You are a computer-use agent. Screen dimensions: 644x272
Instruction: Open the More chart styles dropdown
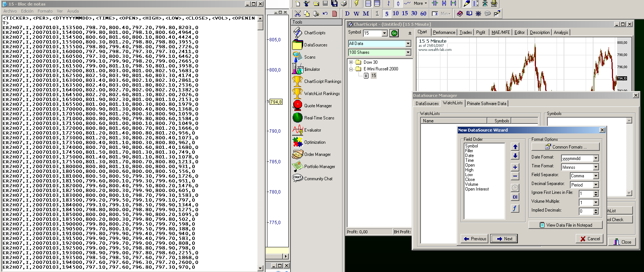coord(420,3)
